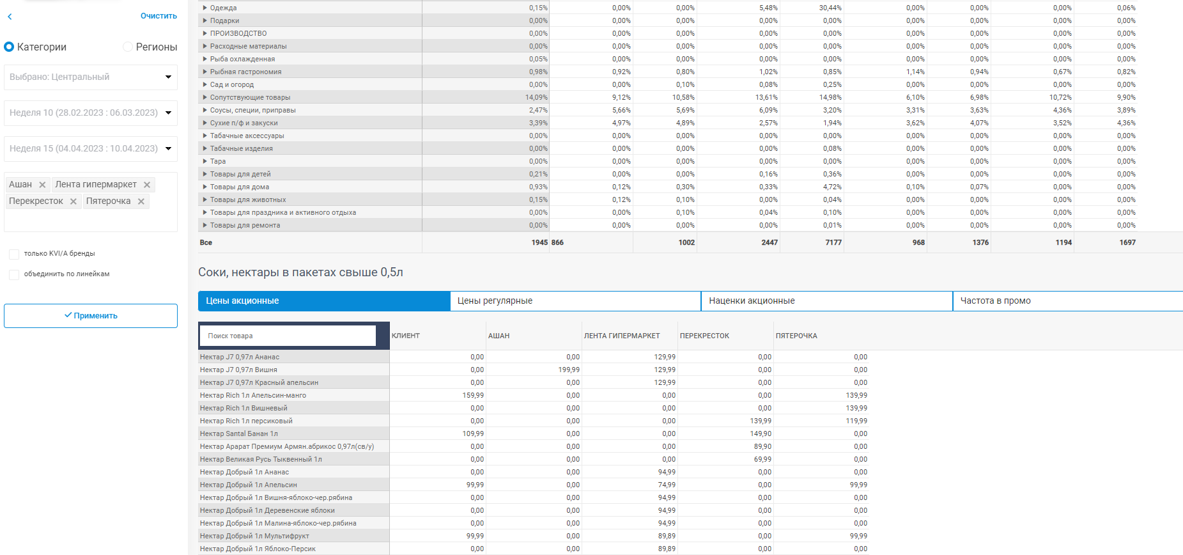Go back using left chevron arrow
The image size is (1183, 555).
10,17
